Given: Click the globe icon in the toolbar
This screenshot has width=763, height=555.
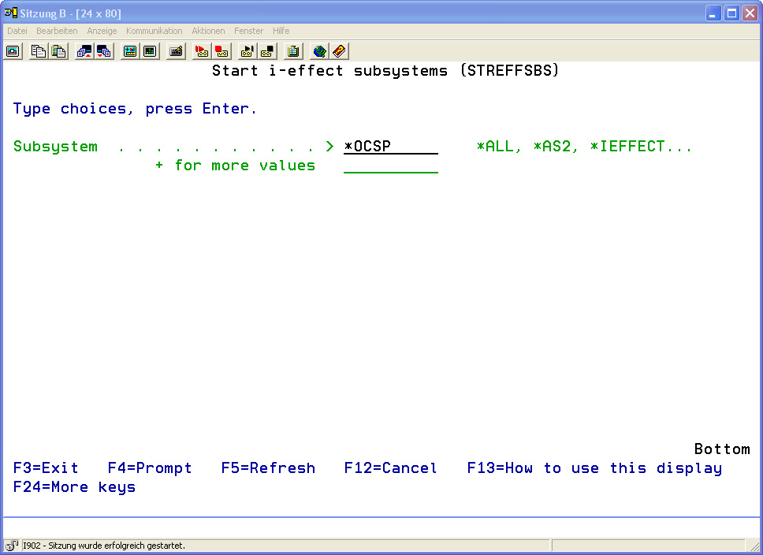Looking at the screenshot, I should (x=319, y=51).
